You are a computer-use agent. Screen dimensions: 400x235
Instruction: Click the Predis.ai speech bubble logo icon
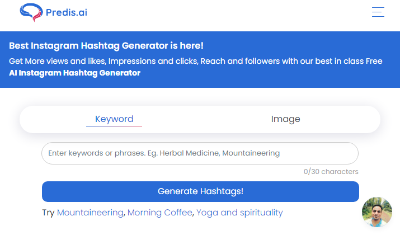tap(31, 12)
